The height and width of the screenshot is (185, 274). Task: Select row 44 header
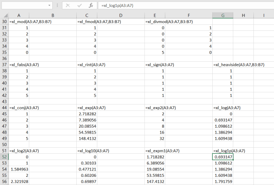pyautogui.click(x=4, y=108)
